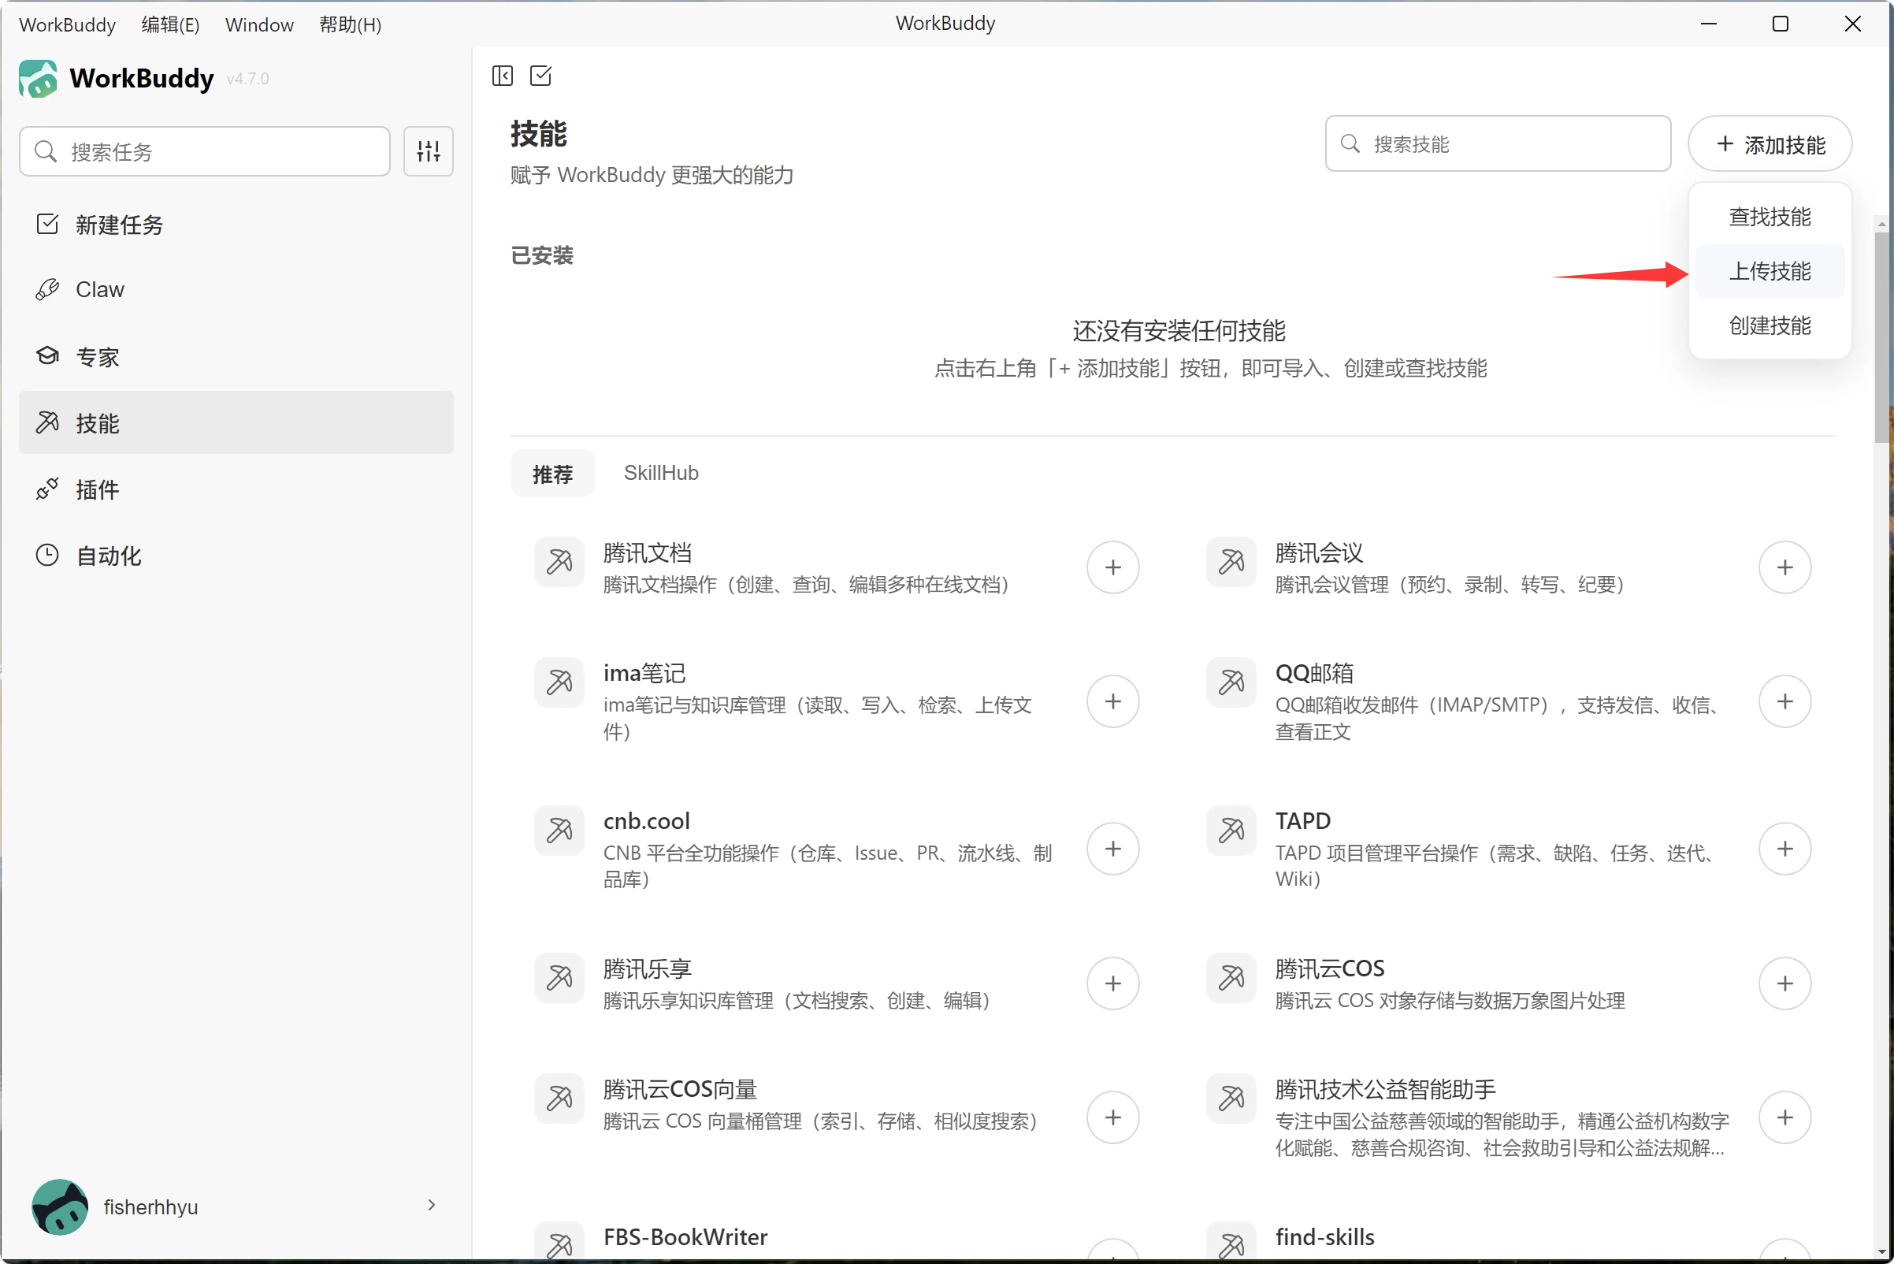
Task: Add the cnb.cool skill with plus icon
Action: pos(1112,849)
